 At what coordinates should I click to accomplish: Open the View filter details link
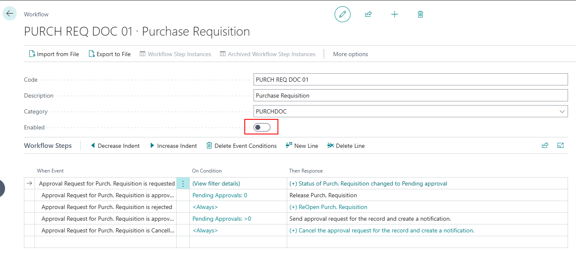pyautogui.click(x=216, y=183)
